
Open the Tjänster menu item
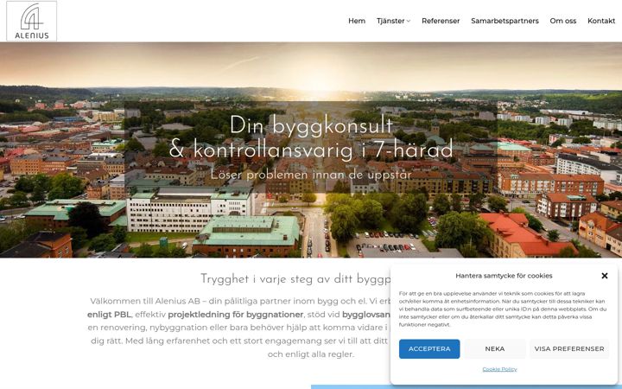coord(390,21)
